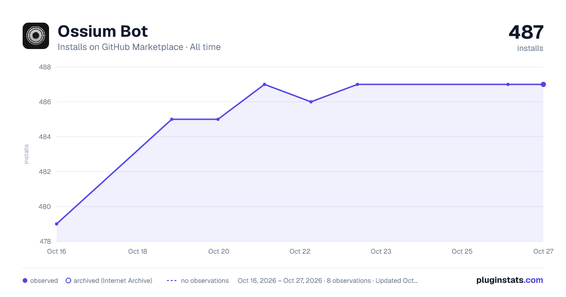Click the 'Oct 25' x-axis label
This screenshot has height=297, width=566.
tap(462, 251)
